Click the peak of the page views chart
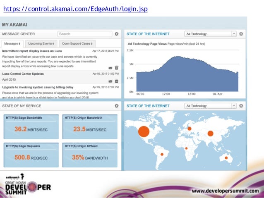This screenshot has width=264, height=198. click(x=178, y=57)
